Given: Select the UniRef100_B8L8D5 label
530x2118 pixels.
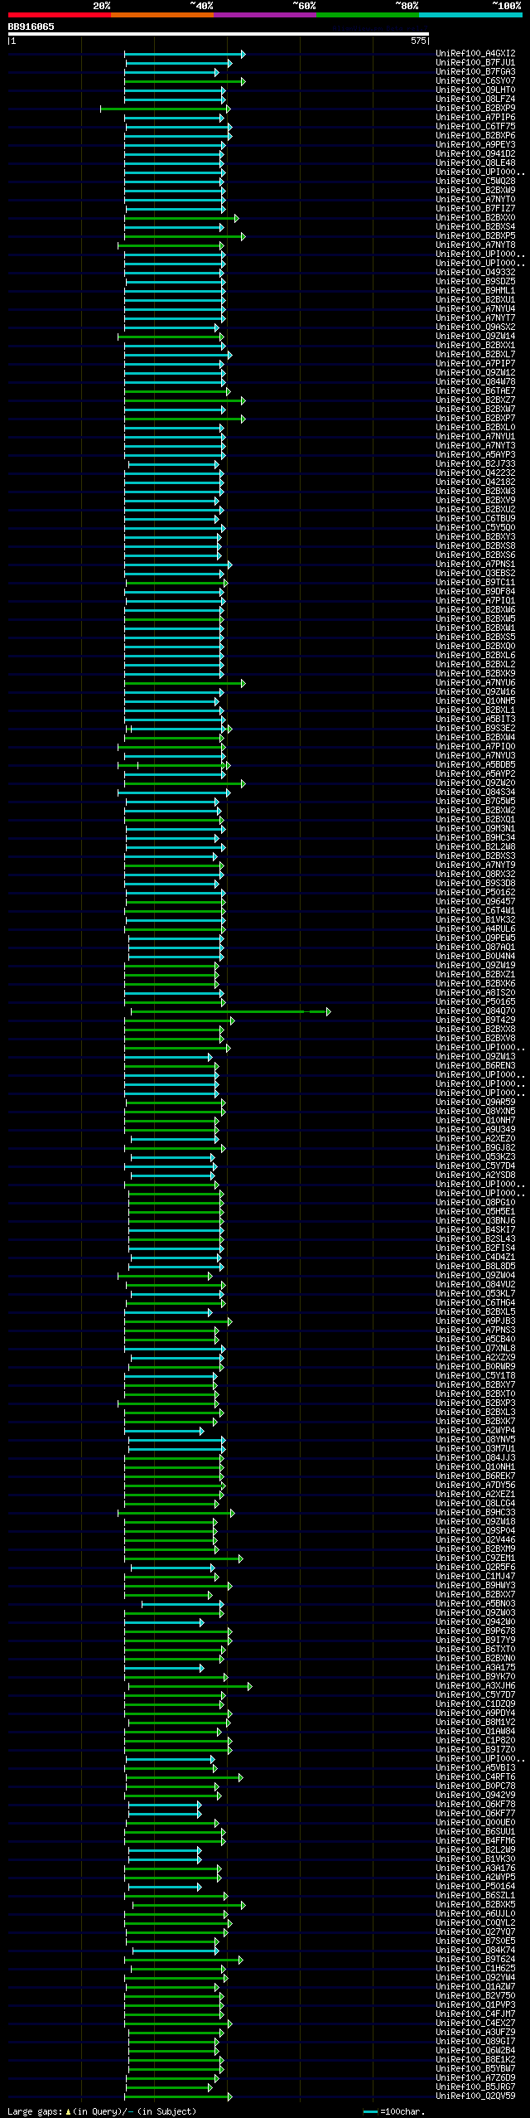Looking at the screenshot, I should pyautogui.click(x=475, y=1267).
